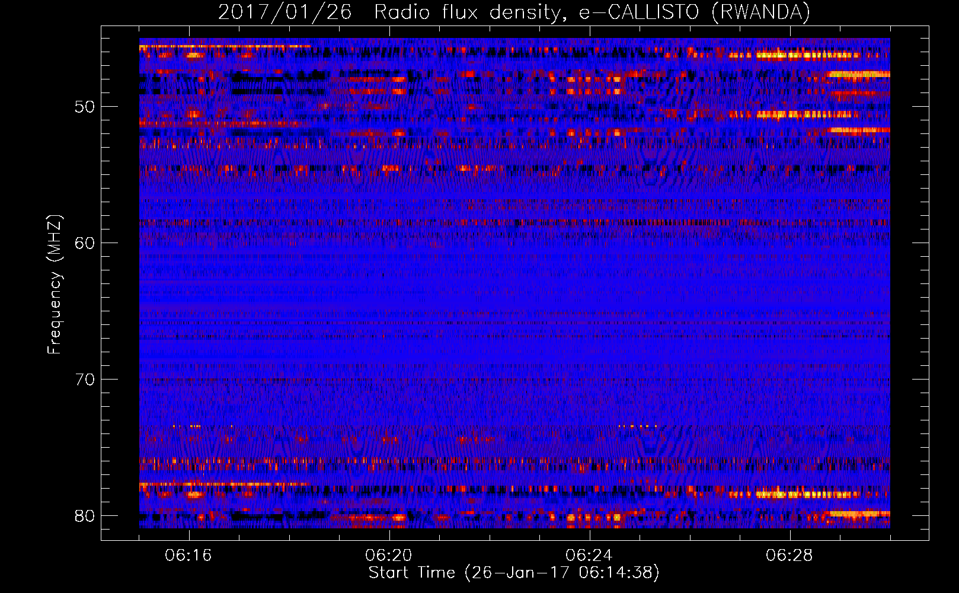Viewport: 959px width, 593px height.
Task: Click the 60 MHz frequency tick label
Action: coord(85,243)
